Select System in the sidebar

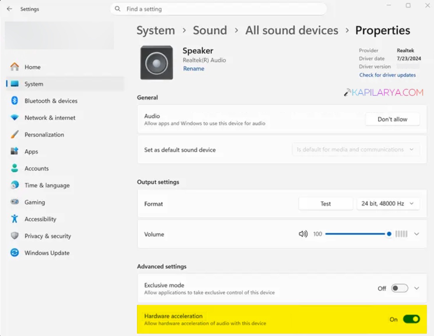coord(65,84)
